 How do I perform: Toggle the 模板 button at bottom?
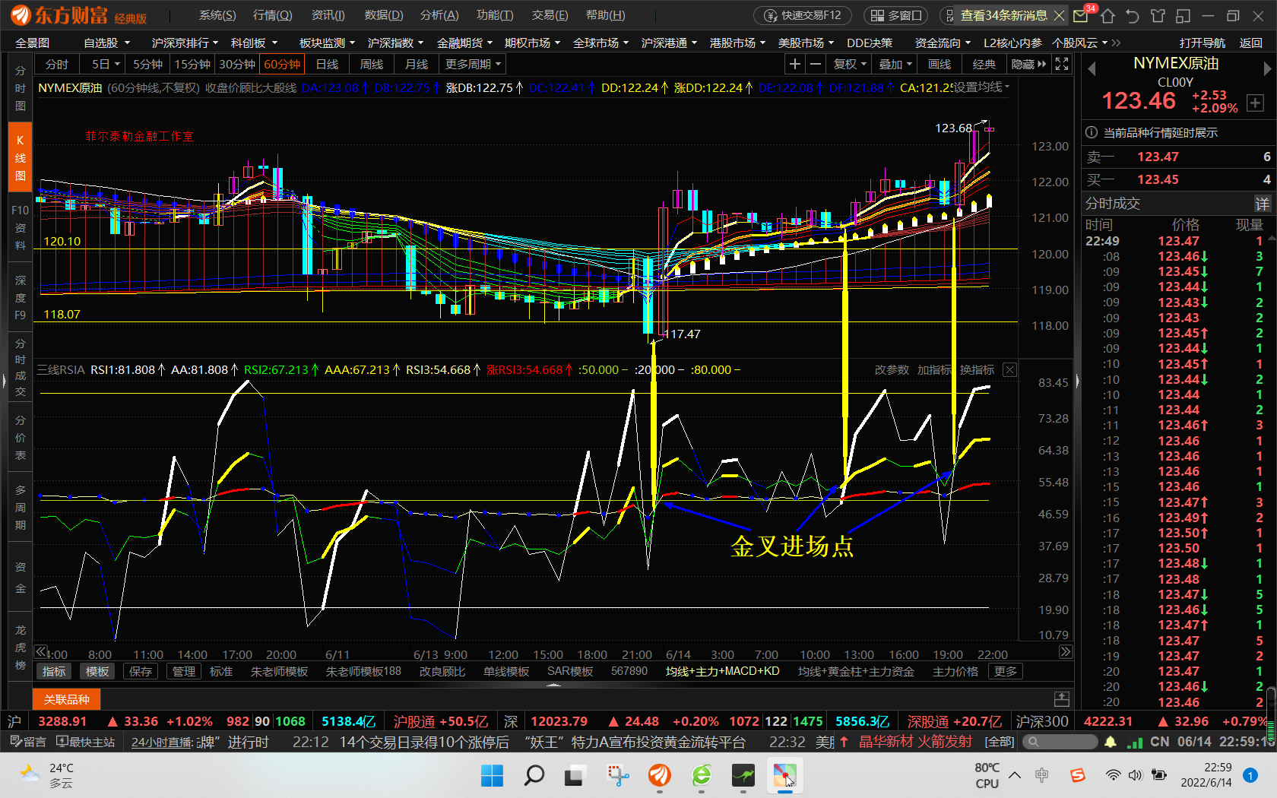point(97,672)
